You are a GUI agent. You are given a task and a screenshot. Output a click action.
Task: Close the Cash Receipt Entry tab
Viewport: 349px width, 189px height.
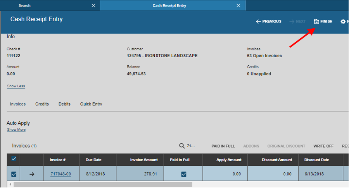[x=238, y=5]
